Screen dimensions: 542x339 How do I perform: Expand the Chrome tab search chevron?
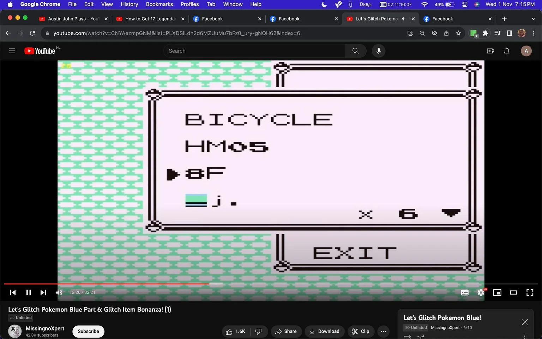[533, 19]
